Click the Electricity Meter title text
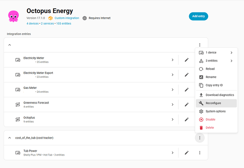 click(x=34, y=58)
